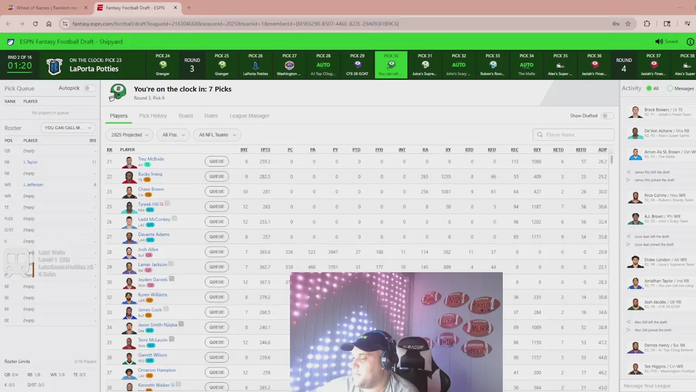Click the saved-password key icon in address bar

[616, 24]
